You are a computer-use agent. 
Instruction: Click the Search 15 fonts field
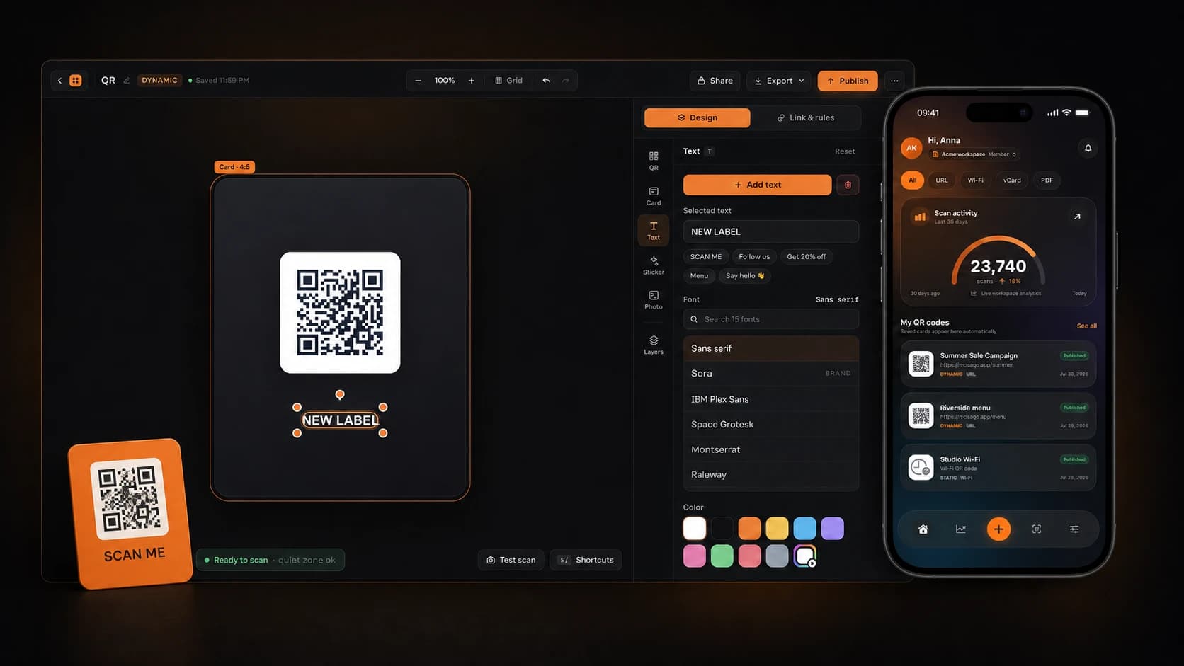coord(770,319)
